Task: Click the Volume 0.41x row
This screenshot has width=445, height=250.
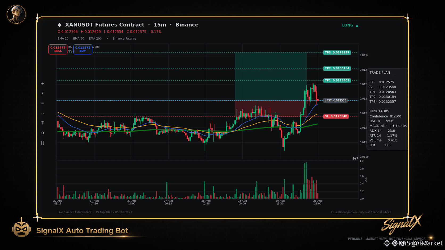Action: [x=383, y=140]
